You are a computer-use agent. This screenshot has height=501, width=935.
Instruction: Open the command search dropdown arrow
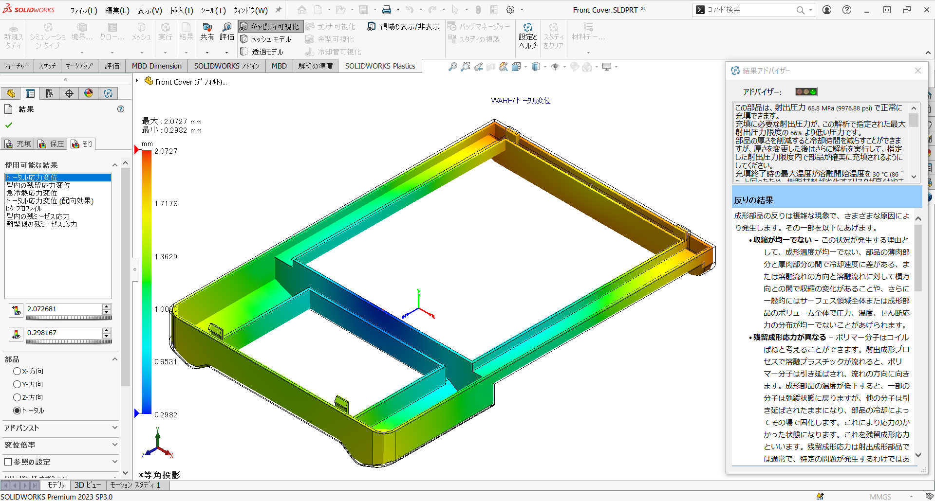tap(810, 10)
